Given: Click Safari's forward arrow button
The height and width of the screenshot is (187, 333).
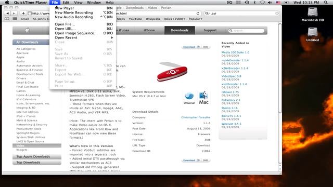Looking at the screenshot, I should (14, 13).
